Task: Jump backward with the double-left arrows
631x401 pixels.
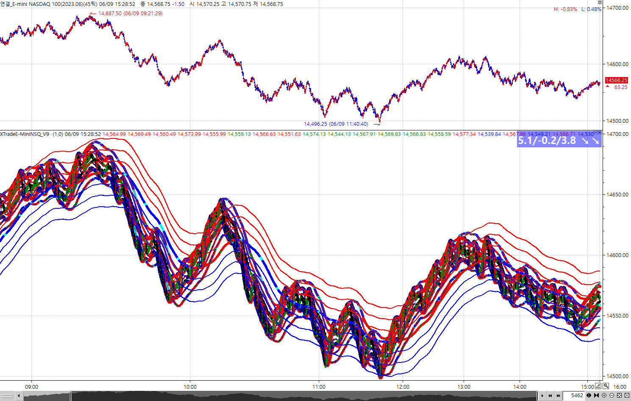Action: tap(550, 395)
